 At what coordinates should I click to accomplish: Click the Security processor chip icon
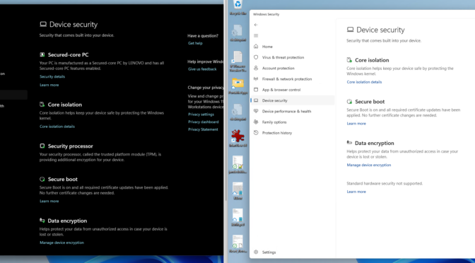tap(42, 146)
